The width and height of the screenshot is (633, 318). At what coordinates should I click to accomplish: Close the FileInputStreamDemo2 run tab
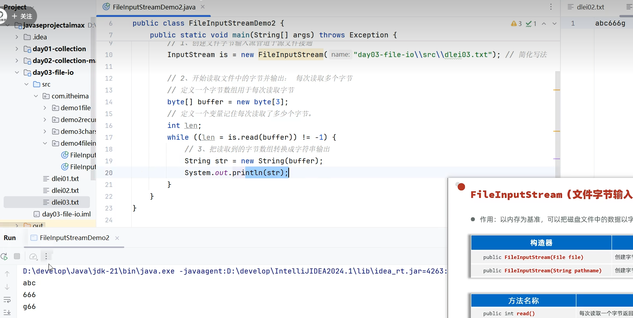click(117, 238)
